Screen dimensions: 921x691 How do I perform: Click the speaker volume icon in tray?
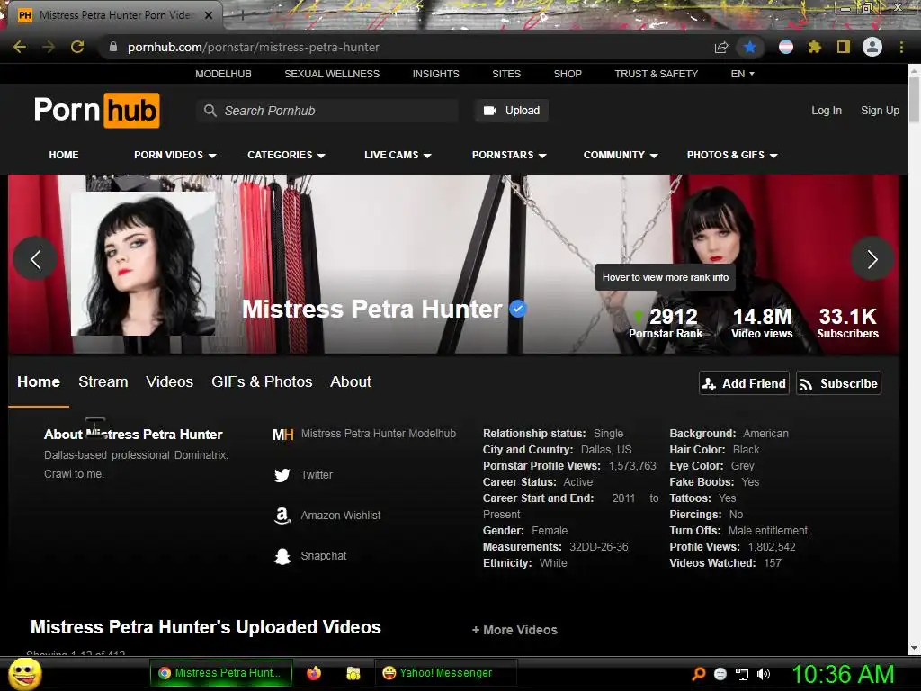764,674
